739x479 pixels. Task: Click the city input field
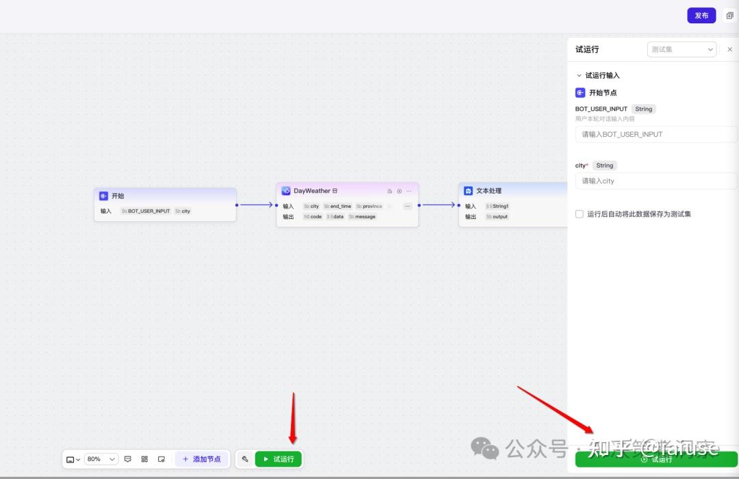tap(656, 181)
